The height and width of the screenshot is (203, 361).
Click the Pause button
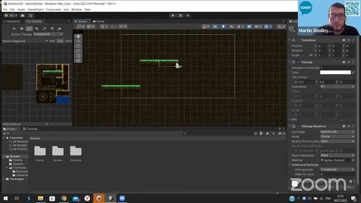coord(180,15)
